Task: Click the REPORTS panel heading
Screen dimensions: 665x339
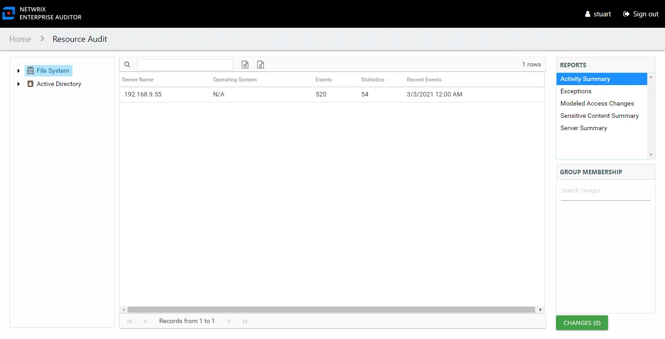Action: click(x=573, y=65)
